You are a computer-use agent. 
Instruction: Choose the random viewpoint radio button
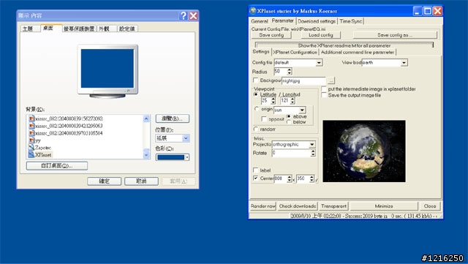[256, 129]
